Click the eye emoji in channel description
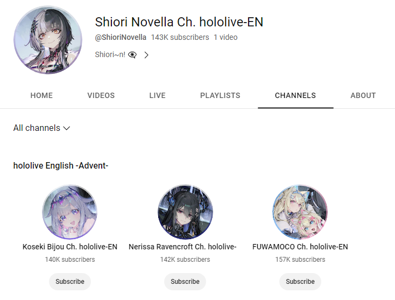The width and height of the screenshot is (395, 300). coord(132,54)
